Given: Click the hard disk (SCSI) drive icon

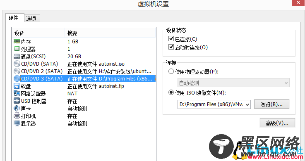Looking at the screenshot, I should pos(17,57).
